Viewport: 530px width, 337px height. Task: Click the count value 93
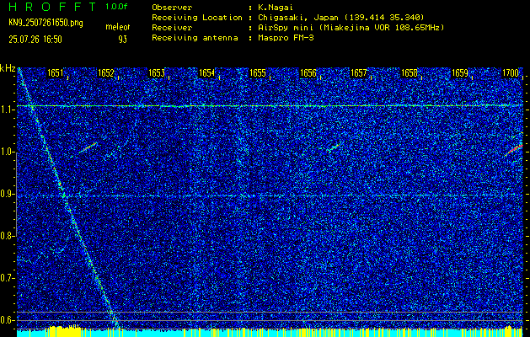click(122, 40)
